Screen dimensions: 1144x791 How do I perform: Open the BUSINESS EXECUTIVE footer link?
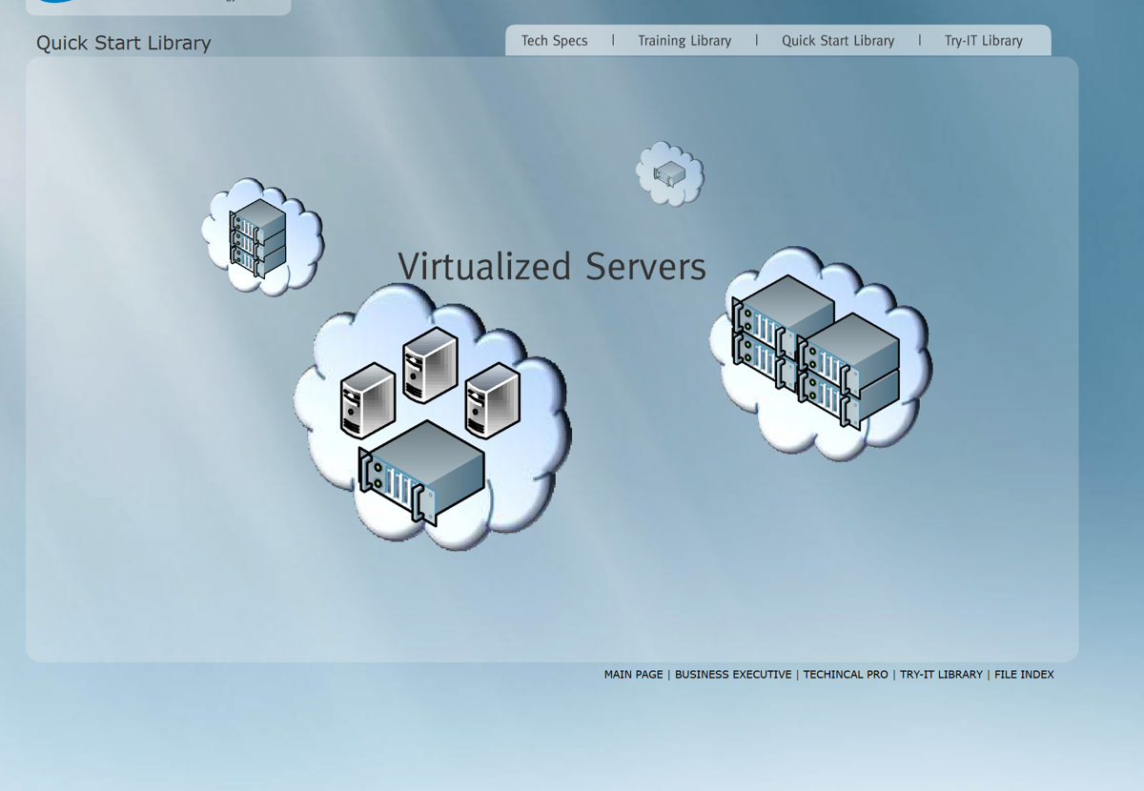tap(732, 675)
